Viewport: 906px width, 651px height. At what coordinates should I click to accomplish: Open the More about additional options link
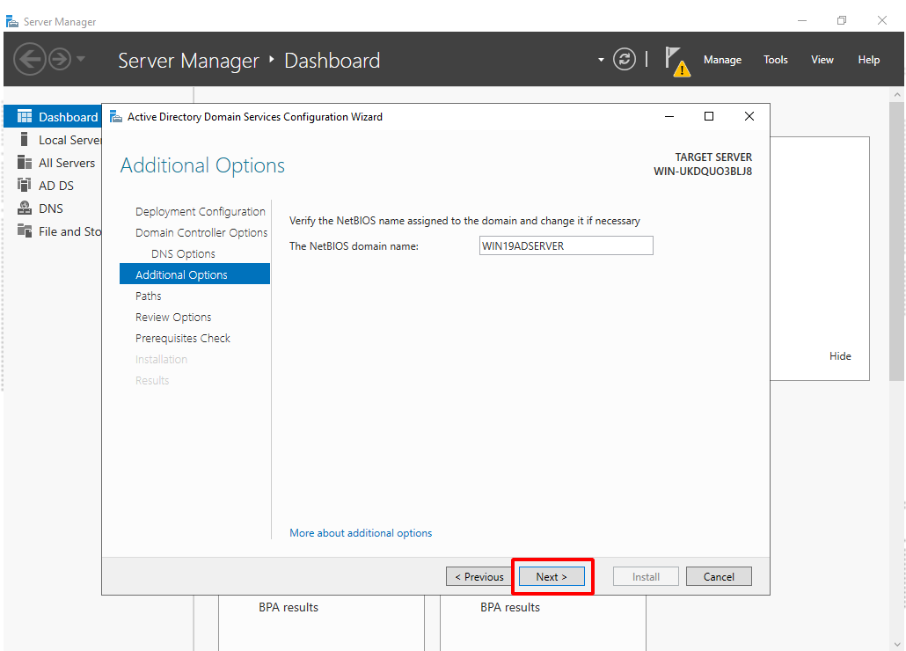[x=361, y=533]
